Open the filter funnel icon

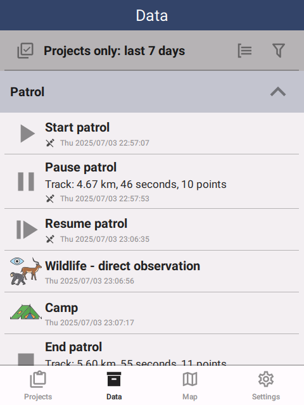279,51
